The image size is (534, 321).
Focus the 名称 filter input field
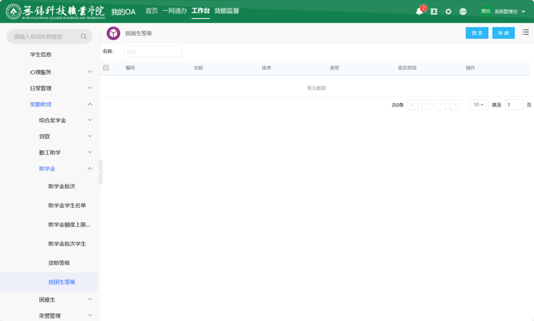[x=153, y=51]
